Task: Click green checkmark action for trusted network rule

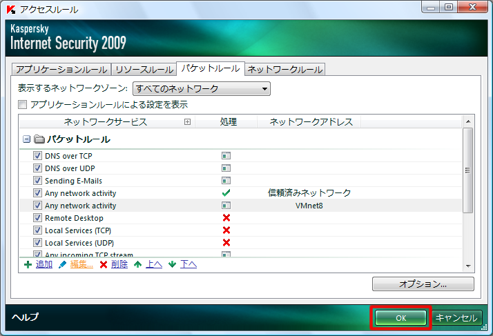Action: [226, 193]
